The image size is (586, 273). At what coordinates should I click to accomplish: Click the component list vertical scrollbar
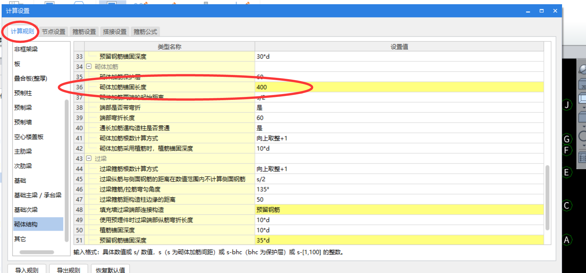pyautogui.click(x=67, y=171)
